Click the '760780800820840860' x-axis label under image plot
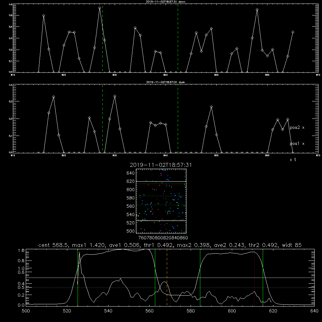 (x=163, y=238)
